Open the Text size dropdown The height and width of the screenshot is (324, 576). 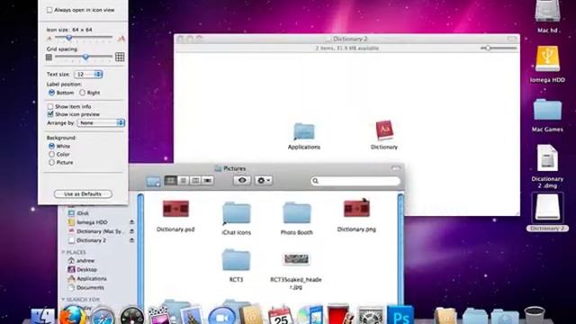coord(88,74)
